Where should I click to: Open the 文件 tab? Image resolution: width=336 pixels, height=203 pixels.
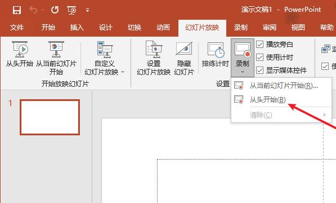point(17,28)
